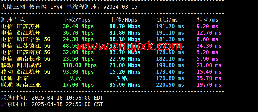Select the 移动 四川成都 node label
258x112 pixels.
(21, 65)
